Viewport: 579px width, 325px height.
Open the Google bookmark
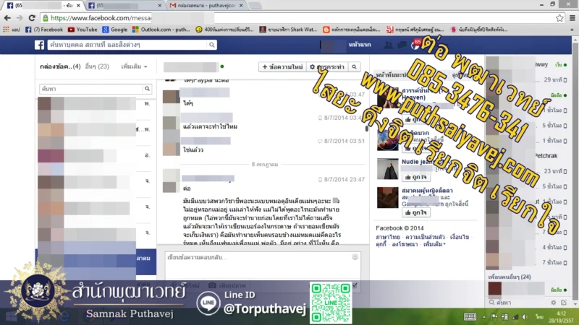click(x=115, y=30)
